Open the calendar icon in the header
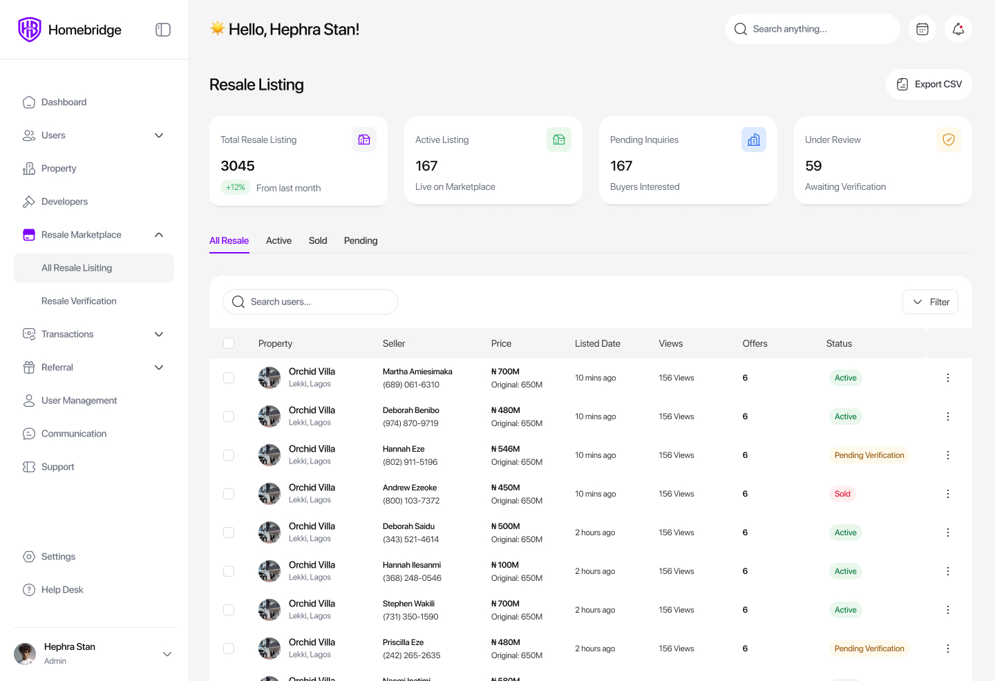995x681 pixels. coord(922,29)
